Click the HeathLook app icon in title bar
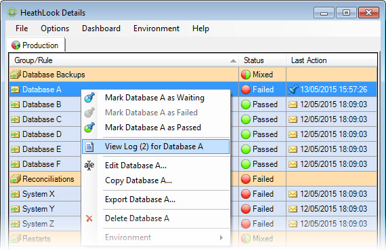386x251 pixels. coord(12,13)
